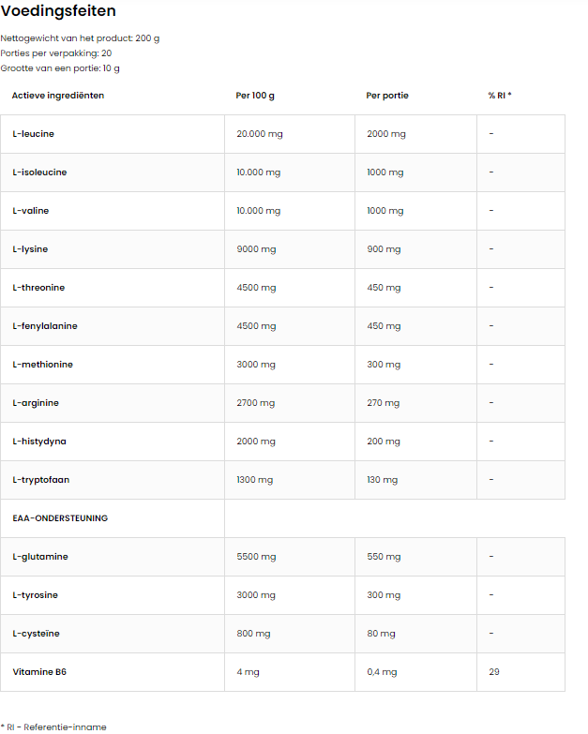Click the 3000 mg value for L-methionine
The image size is (588, 734).
pos(256,365)
